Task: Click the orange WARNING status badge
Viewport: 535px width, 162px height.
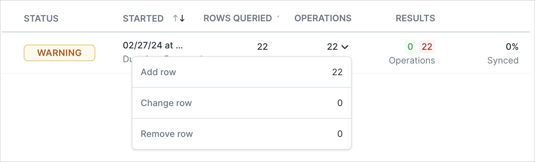Action: click(x=59, y=53)
